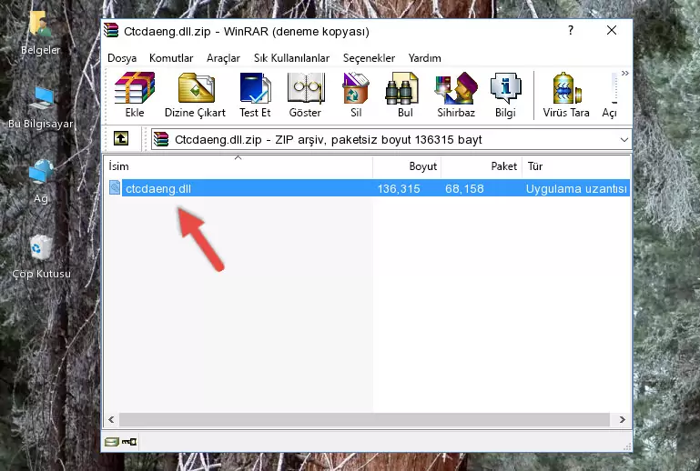Start Virüs Tara scan

click(x=566, y=95)
